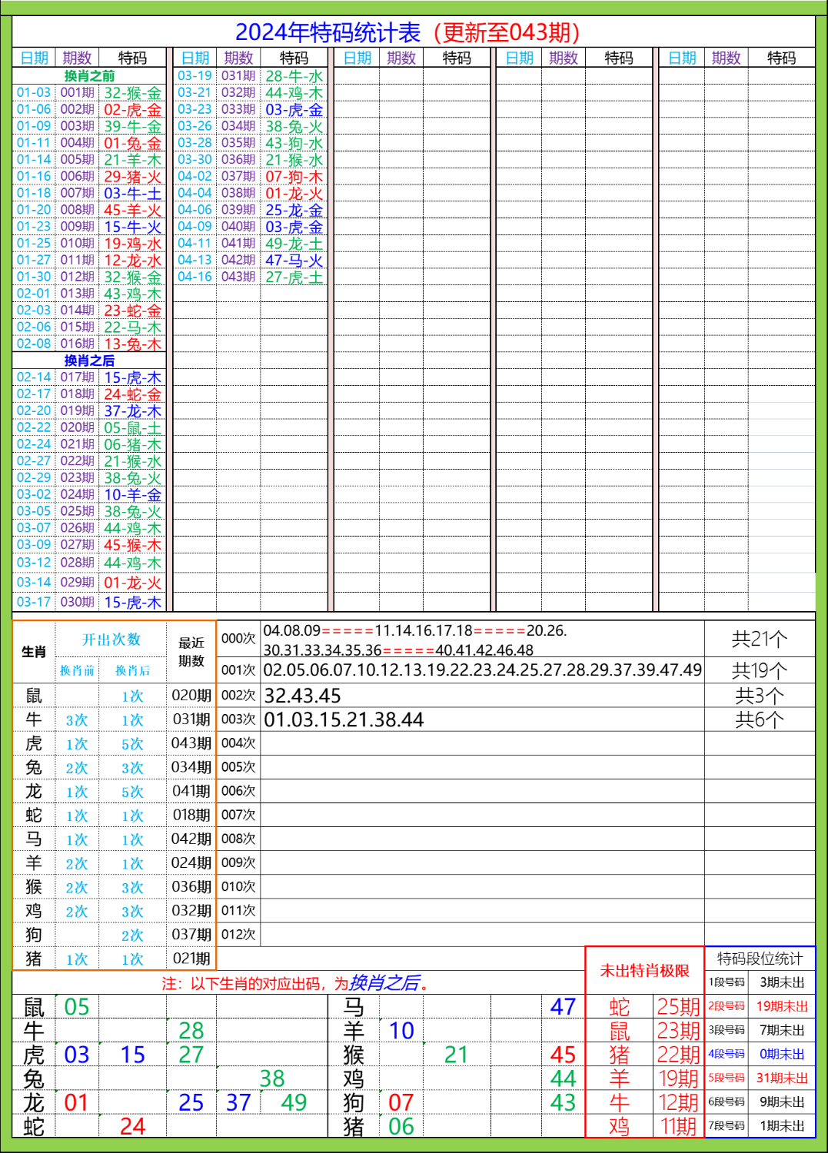The image size is (828, 1153).
Task: Click the 1段号码 3期未出 cell
Action: click(759, 981)
